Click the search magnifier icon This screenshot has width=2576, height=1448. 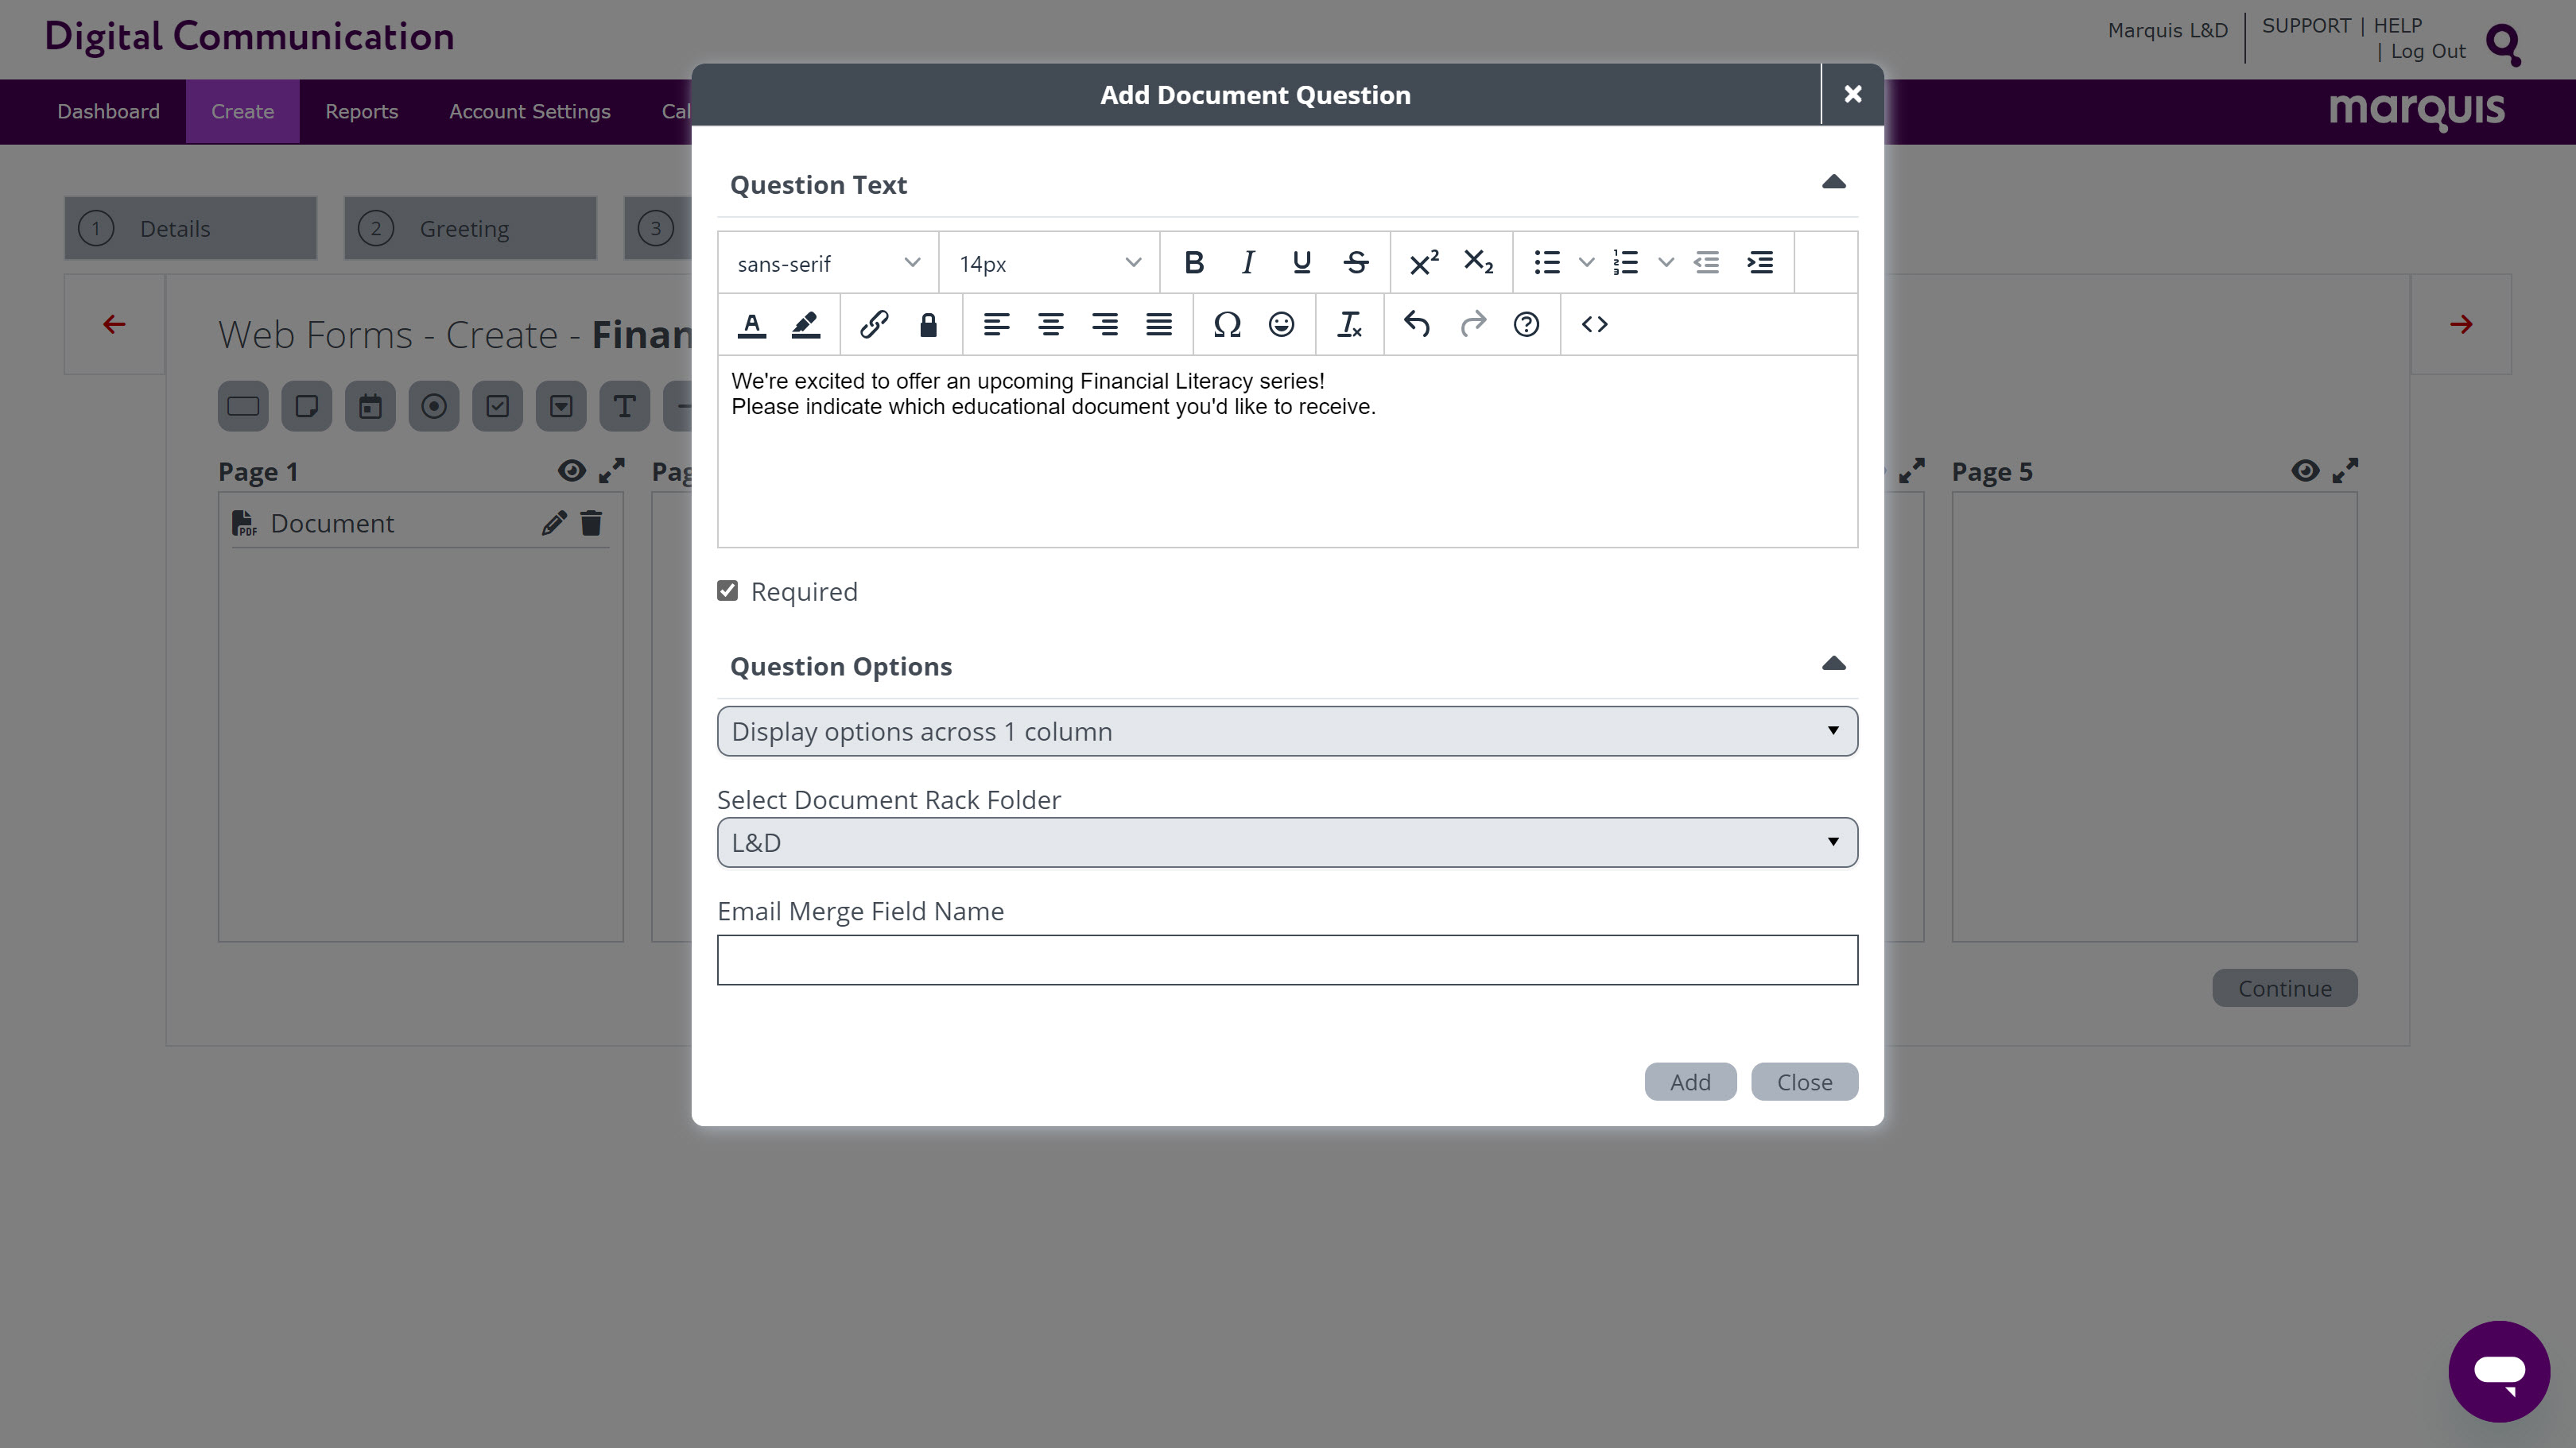(x=2502, y=45)
